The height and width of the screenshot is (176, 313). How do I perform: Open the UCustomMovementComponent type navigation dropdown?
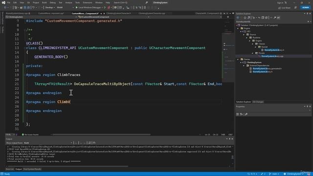tap(113, 17)
